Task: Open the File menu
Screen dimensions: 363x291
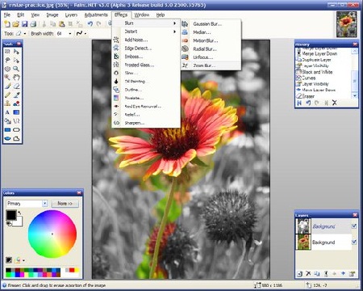Action: (x=7, y=15)
